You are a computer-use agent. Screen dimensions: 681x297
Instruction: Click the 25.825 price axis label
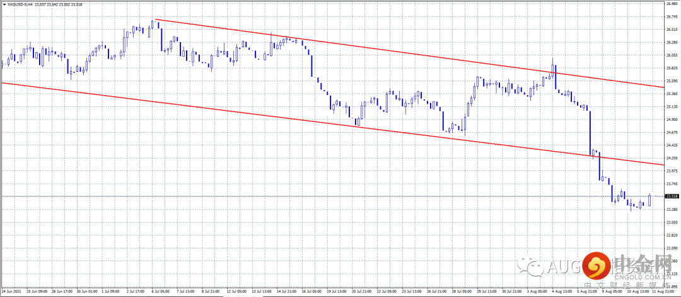coord(672,69)
